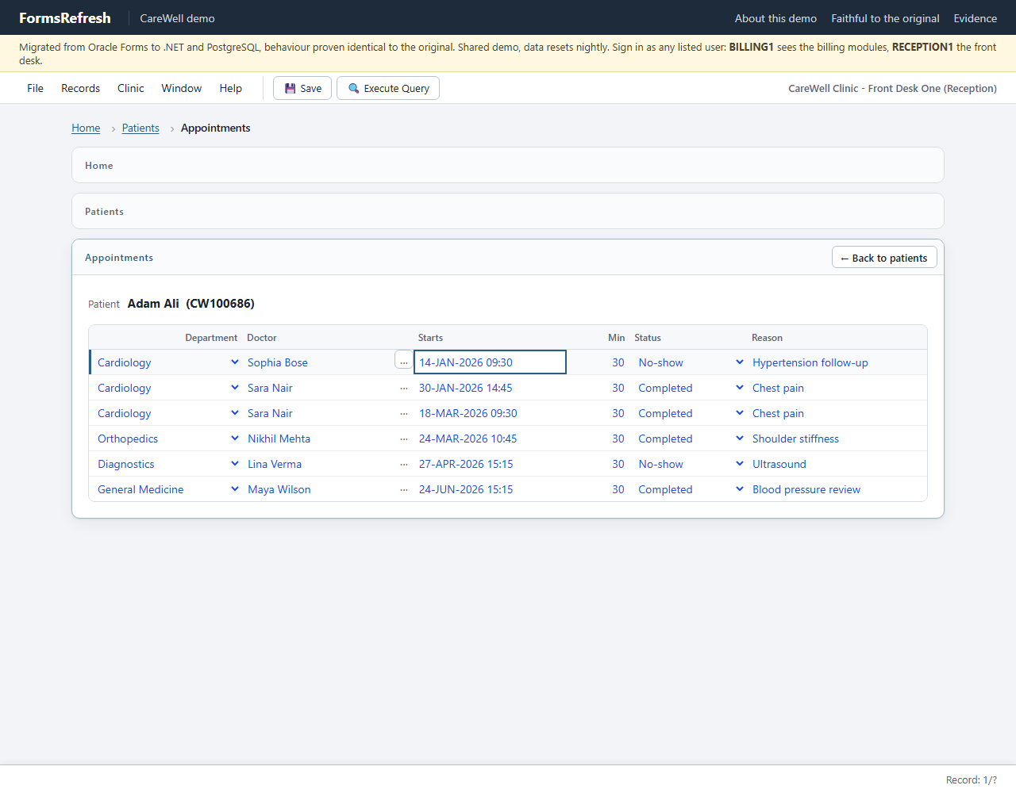
Task: Click the Blood pressure review reason field
Action: pos(837,489)
